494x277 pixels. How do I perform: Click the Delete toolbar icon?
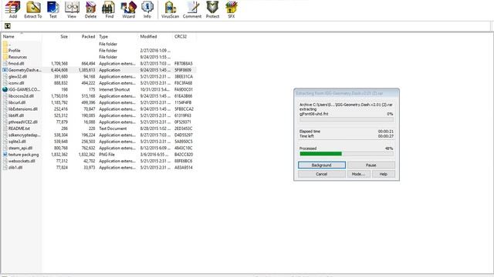coord(90,10)
